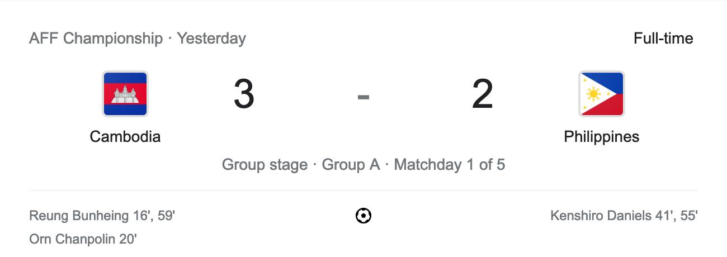Click scorer Reung Bunheing 16', 59'
The image size is (727, 257).
(x=102, y=216)
